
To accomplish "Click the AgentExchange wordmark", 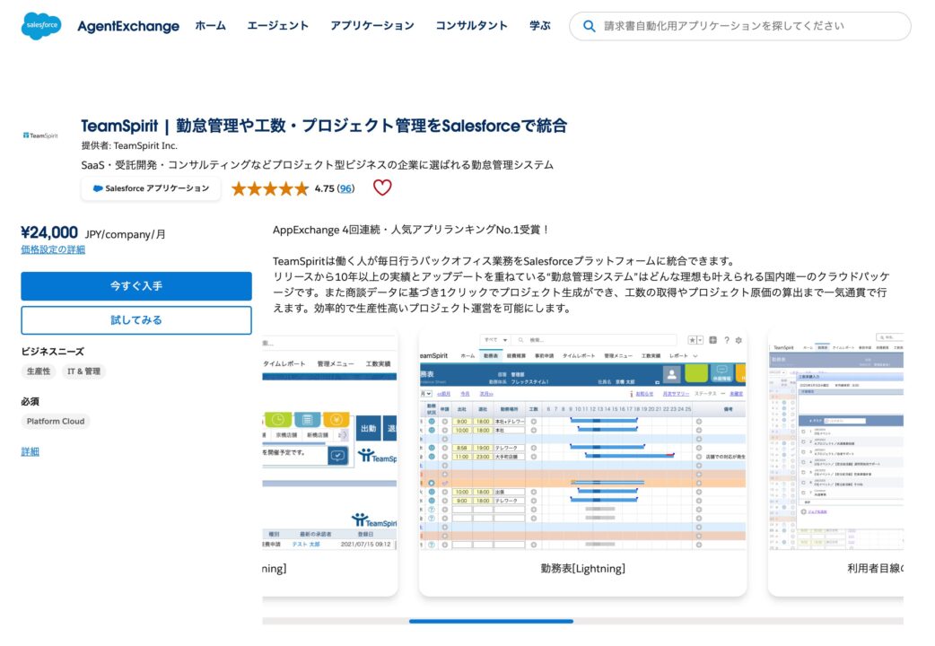I will pos(128,26).
